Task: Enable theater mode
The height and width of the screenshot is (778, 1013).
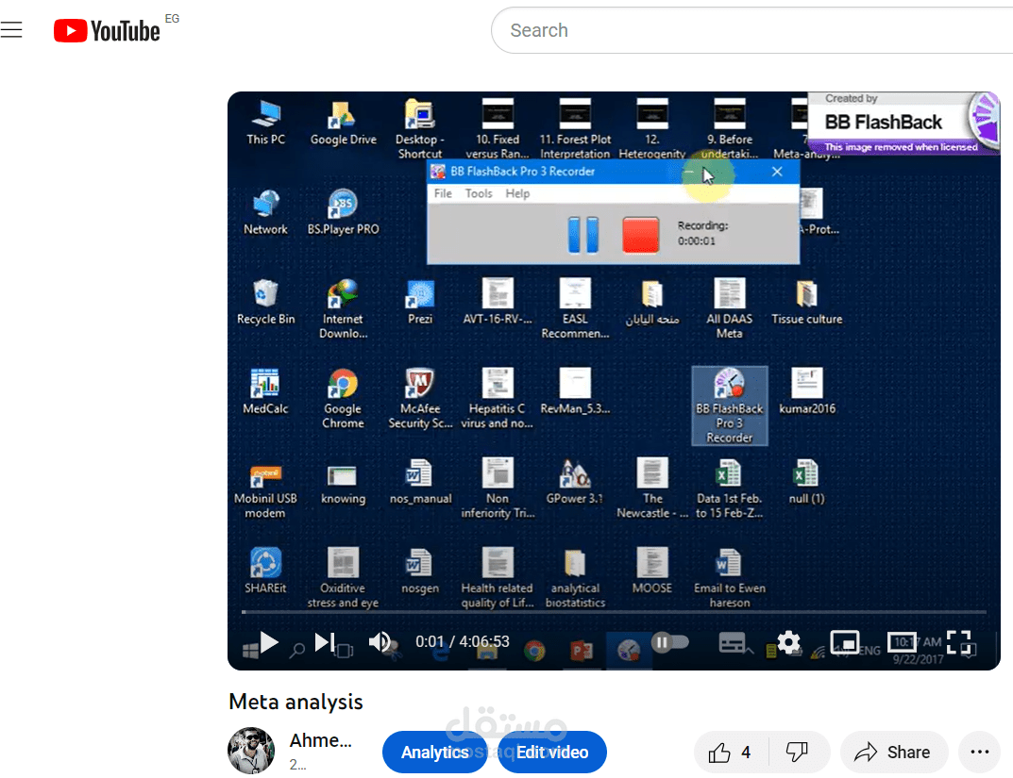Action: [902, 642]
